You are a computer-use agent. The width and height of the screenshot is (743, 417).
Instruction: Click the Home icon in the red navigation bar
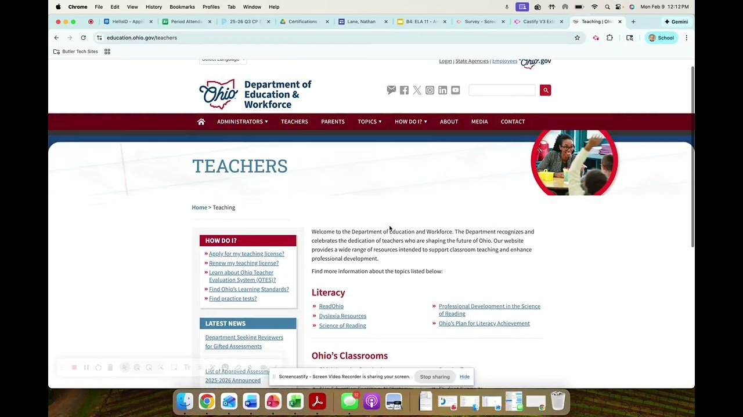(201, 122)
